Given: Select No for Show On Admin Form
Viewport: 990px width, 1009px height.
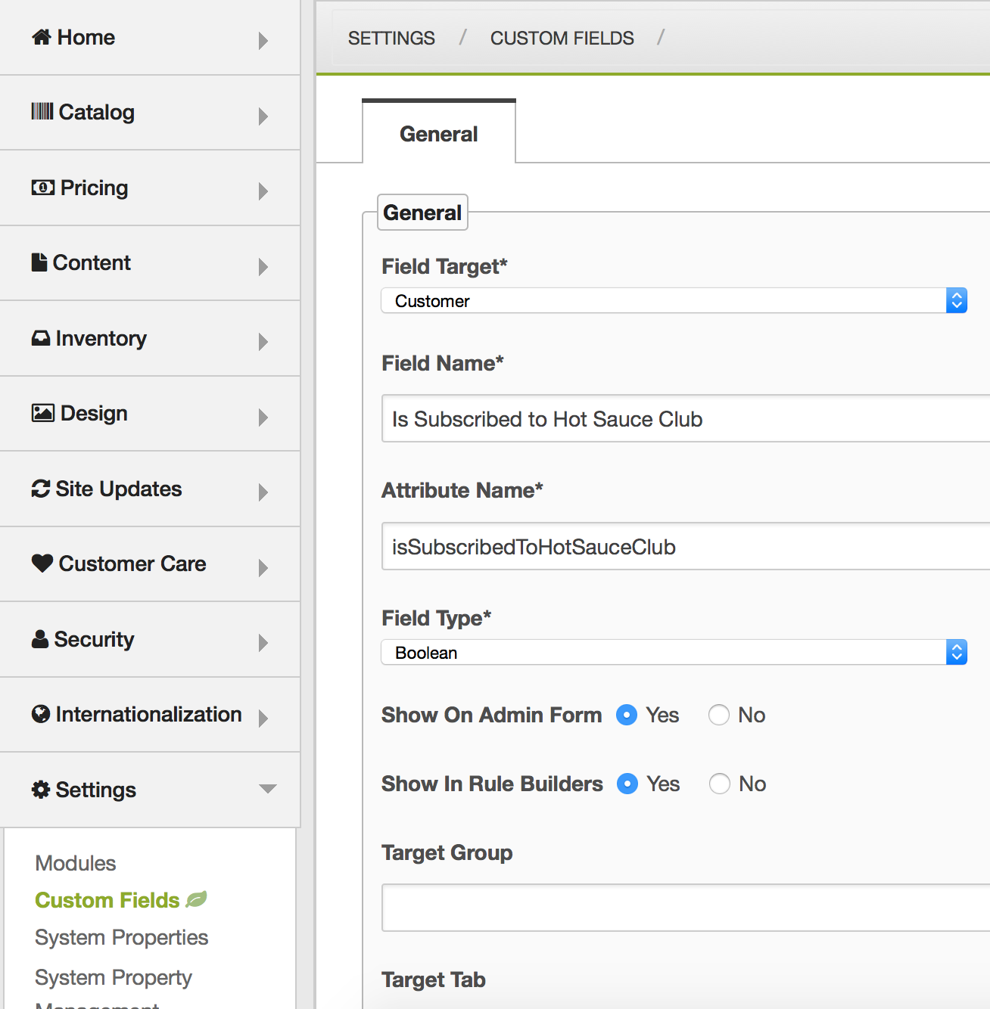Looking at the screenshot, I should (719, 715).
